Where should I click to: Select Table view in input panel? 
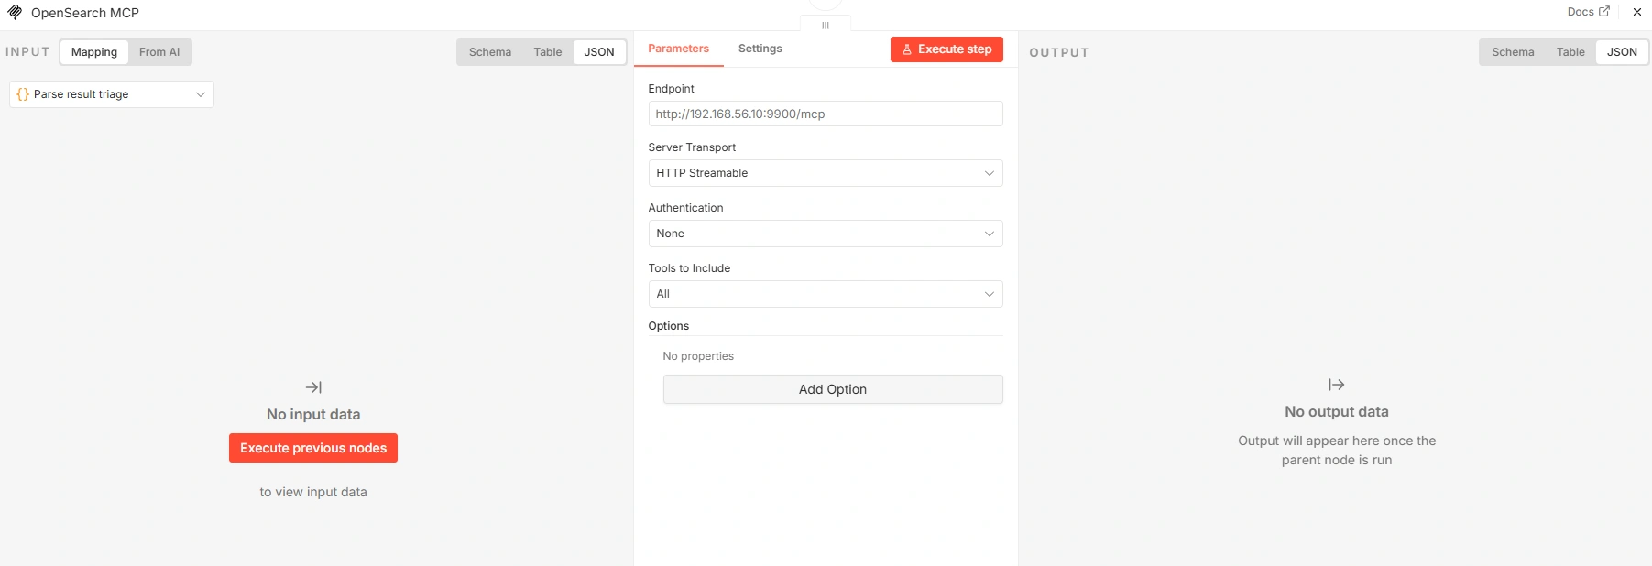pyautogui.click(x=548, y=52)
